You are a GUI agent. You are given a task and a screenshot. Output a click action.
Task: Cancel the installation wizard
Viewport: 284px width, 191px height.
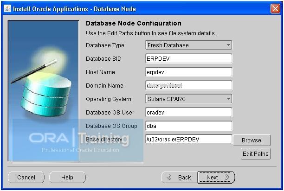(x=26, y=177)
